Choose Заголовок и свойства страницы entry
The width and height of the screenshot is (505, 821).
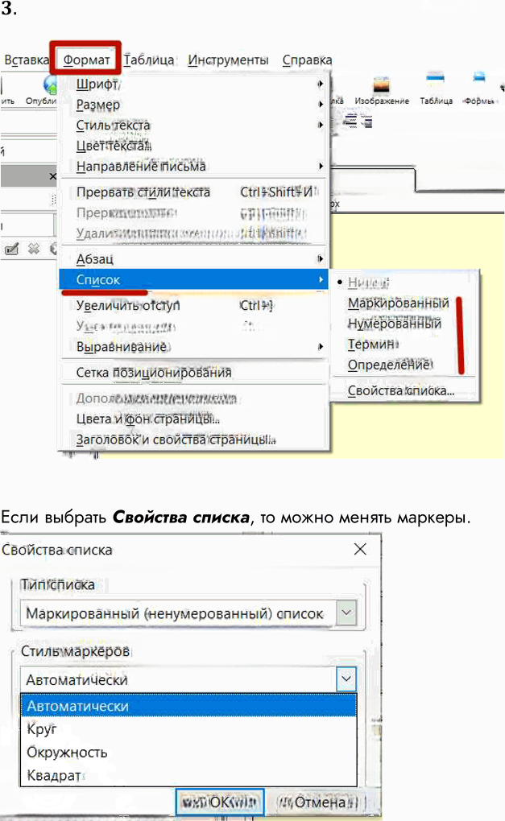[194, 439]
